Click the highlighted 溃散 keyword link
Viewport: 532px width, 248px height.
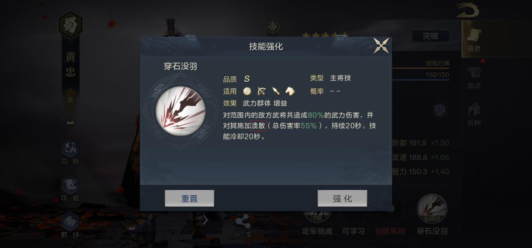pos(258,125)
